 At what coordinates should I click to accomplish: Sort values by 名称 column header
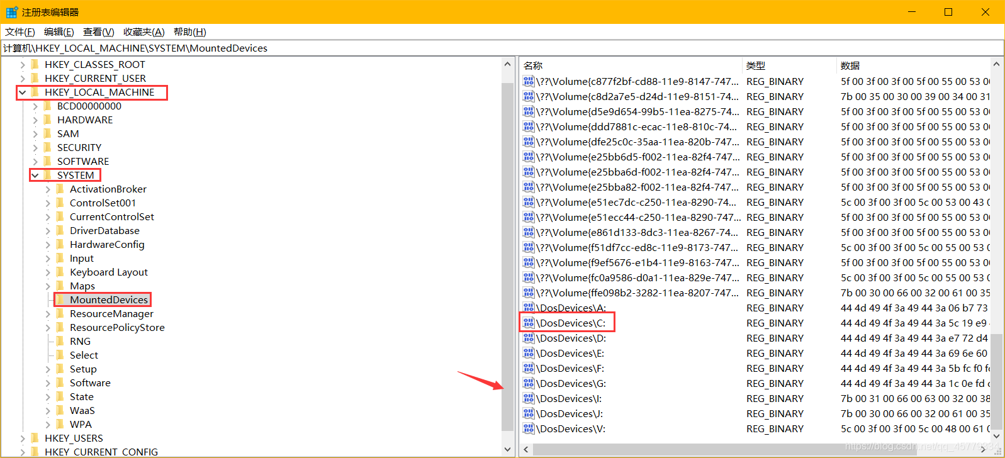point(631,65)
